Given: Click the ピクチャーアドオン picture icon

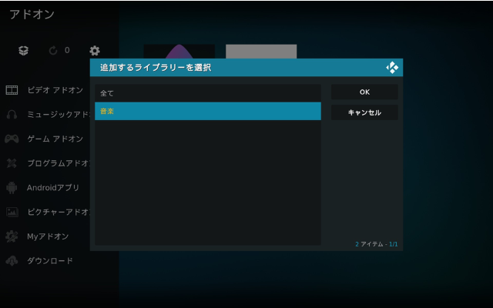Looking at the screenshot, I should (12, 213).
